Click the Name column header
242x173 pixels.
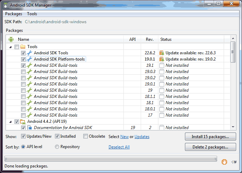[x=65, y=39]
